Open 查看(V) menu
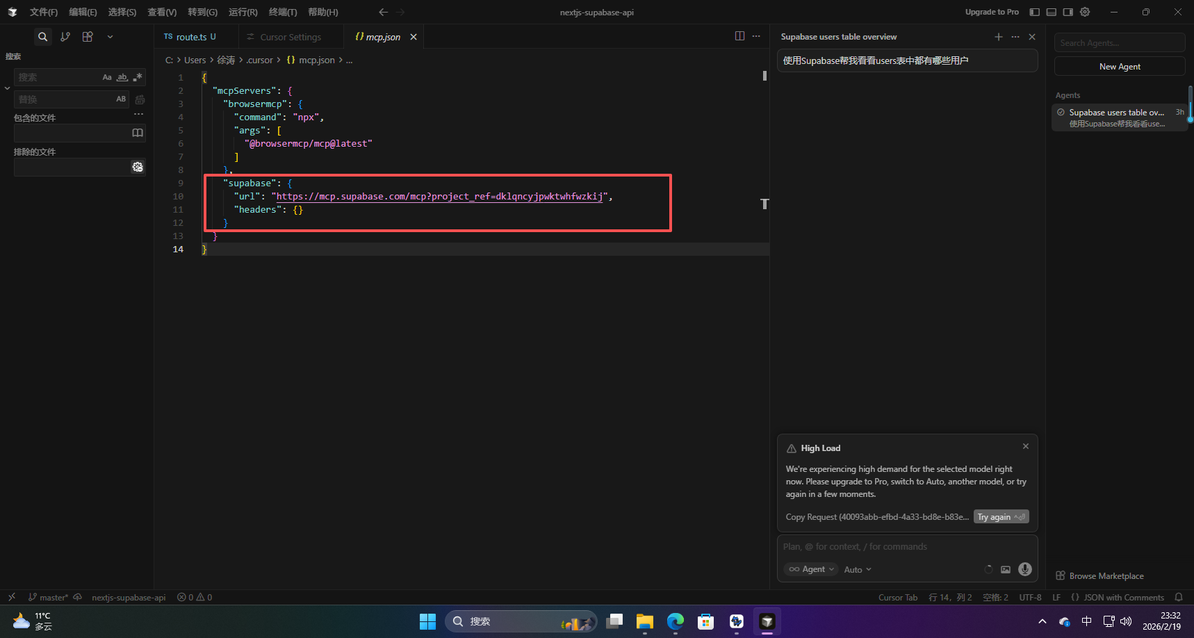The height and width of the screenshot is (638, 1194). [162, 12]
